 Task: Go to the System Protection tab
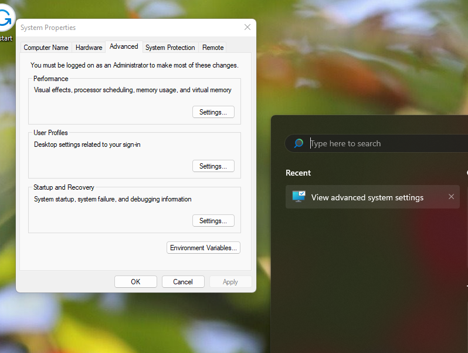tap(170, 48)
